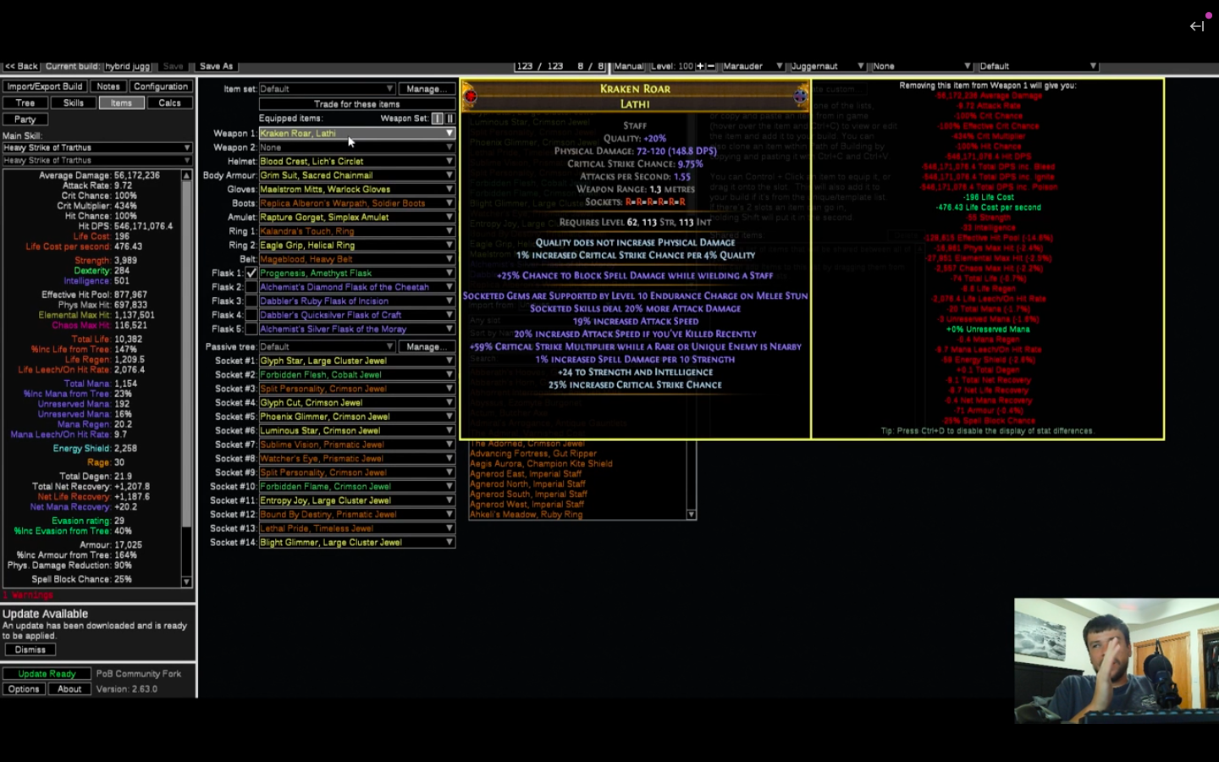Open the Calcs tab

[169, 103]
